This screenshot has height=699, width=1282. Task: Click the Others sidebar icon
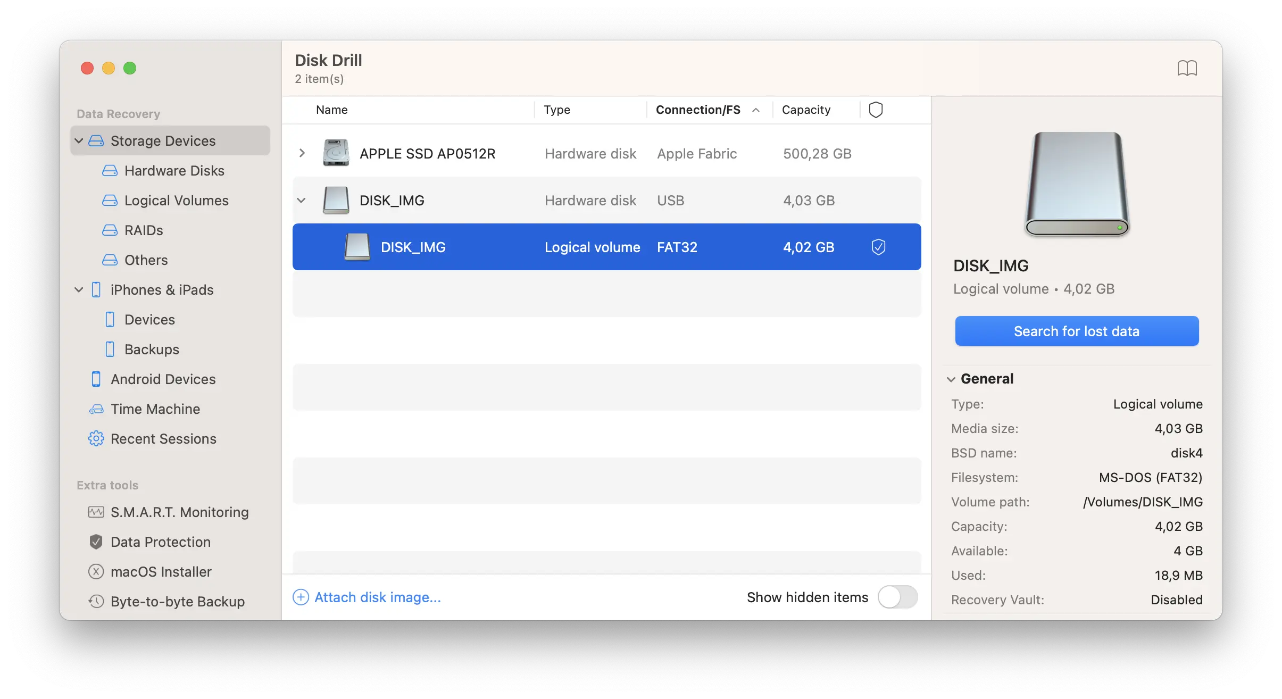coord(110,260)
